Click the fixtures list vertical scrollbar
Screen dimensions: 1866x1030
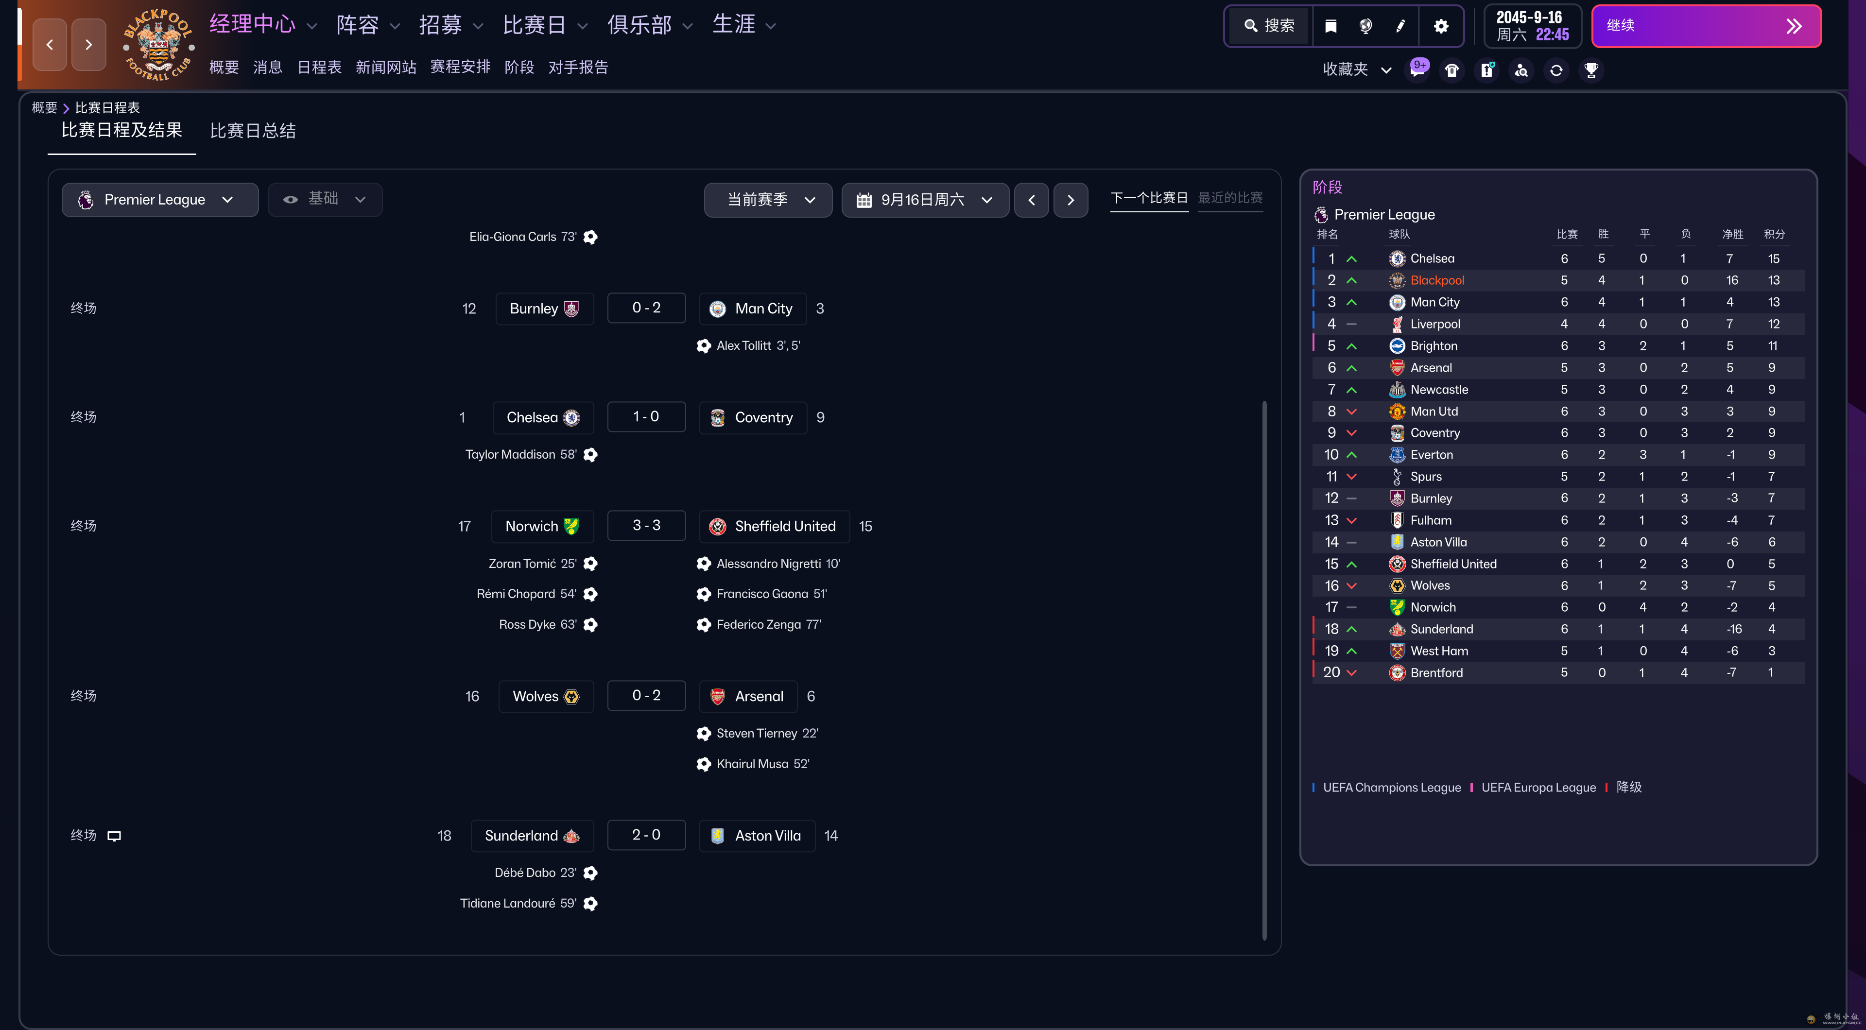click(x=1264, y=670)
